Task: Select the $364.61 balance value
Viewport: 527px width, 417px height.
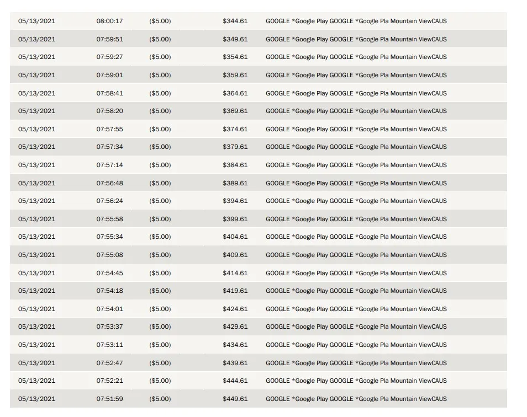Action: tap(235, 93)
